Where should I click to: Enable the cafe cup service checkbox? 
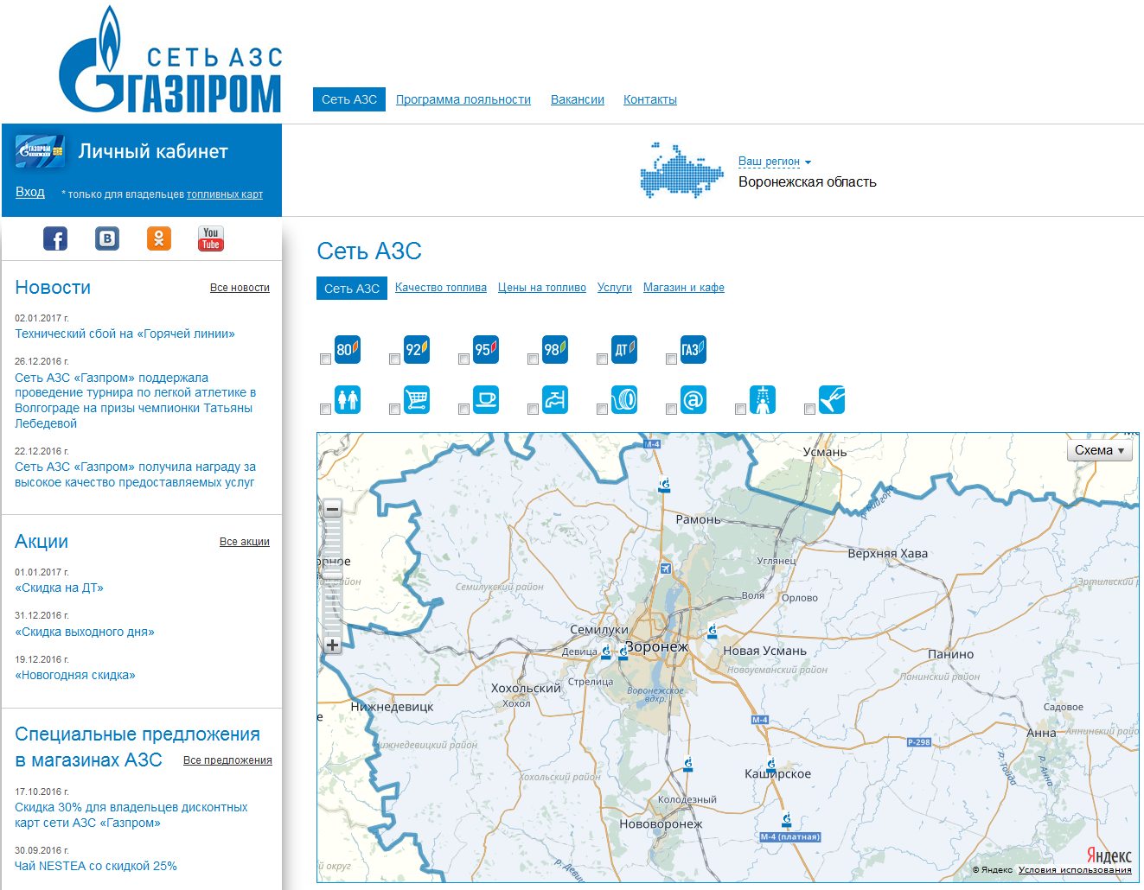pos(463,409)
